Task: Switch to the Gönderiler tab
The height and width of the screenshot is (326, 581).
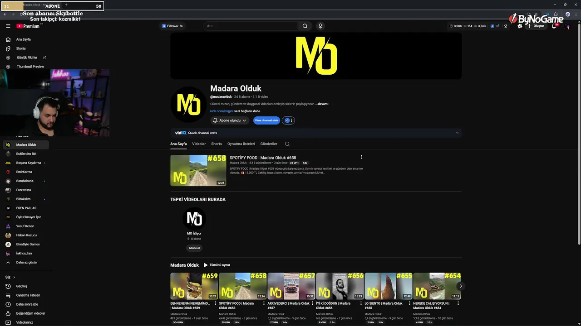Action: [269, 144]
